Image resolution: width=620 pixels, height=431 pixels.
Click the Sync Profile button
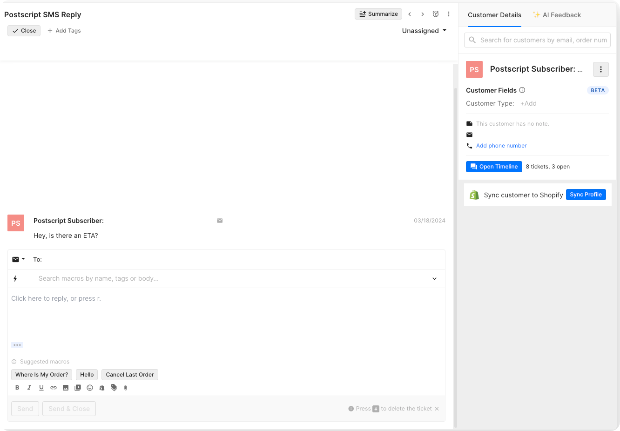586,195
